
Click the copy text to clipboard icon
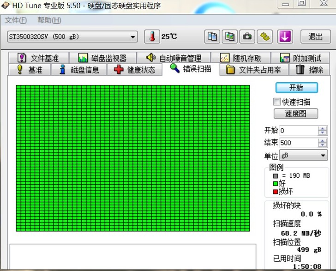coord(212,36)
